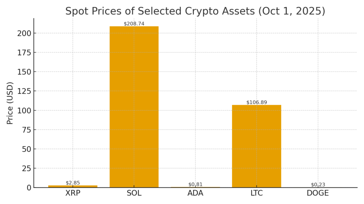Screen dimensions: 364x204
Task: Select the $208.74 value label
Action: (134, 24)
